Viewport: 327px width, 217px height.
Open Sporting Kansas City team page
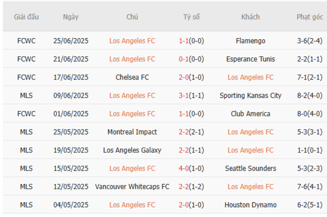point(251,96)
